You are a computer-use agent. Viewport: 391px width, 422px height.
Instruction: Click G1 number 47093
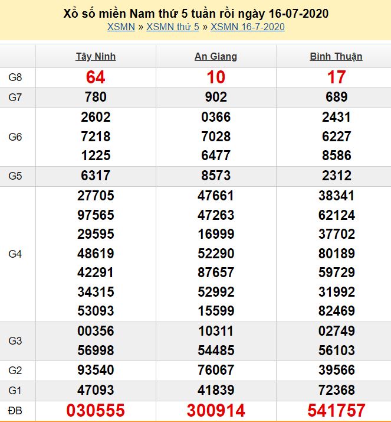pos(96,390)
